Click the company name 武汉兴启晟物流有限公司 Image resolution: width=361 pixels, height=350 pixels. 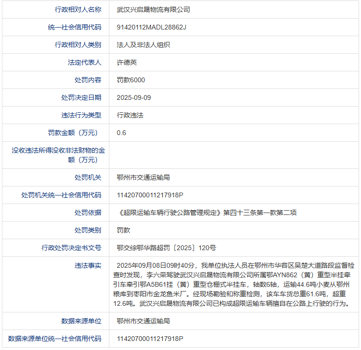[x=153, y=10]
